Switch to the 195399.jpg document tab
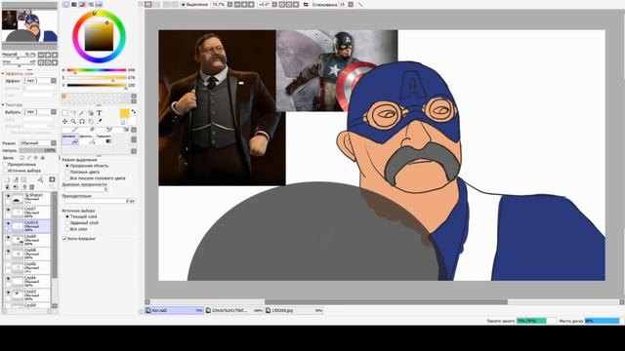This screenshot has height=351, width=625. 294,310
